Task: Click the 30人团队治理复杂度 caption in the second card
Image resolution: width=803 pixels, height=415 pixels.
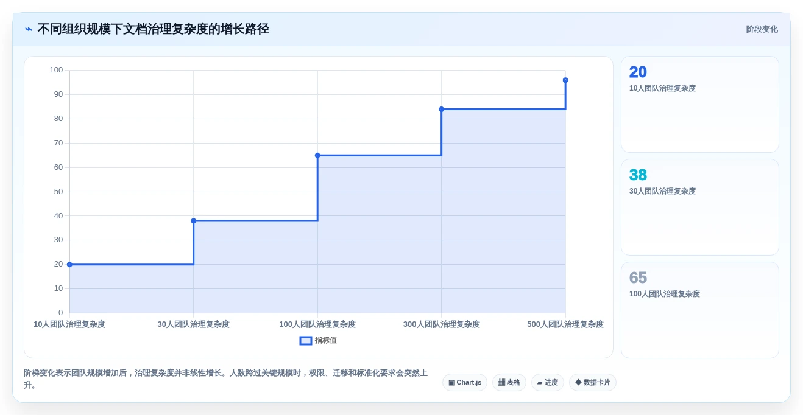Action: (662, 191)
